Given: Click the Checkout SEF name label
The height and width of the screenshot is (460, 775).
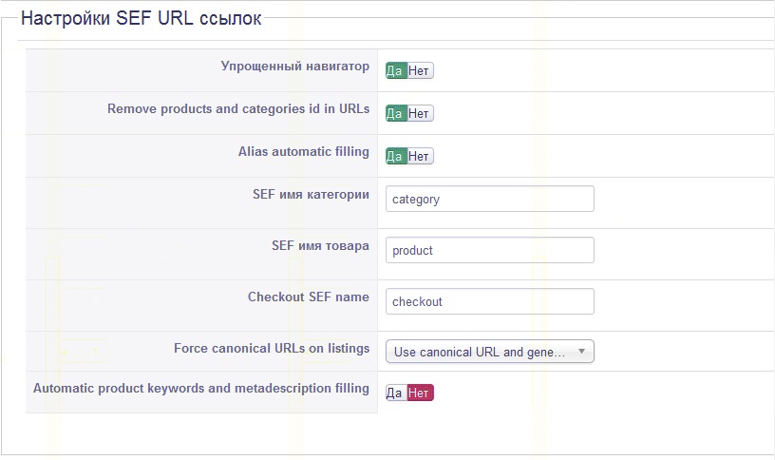Looking at the screenshot, I should [x=308, y=297].
